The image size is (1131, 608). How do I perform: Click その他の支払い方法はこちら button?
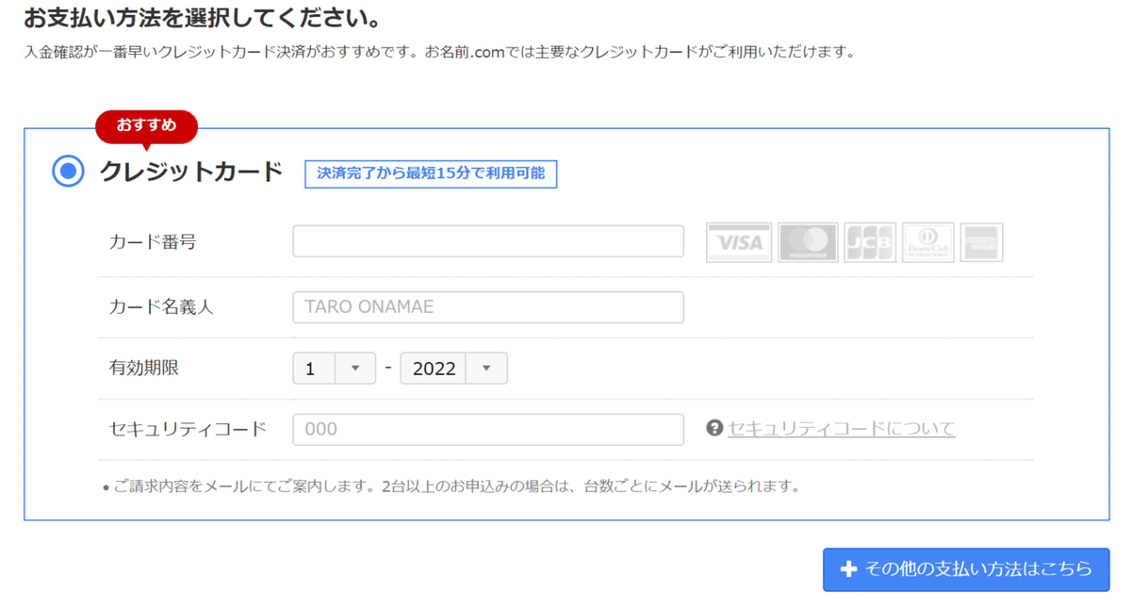[x=966, y=569]
